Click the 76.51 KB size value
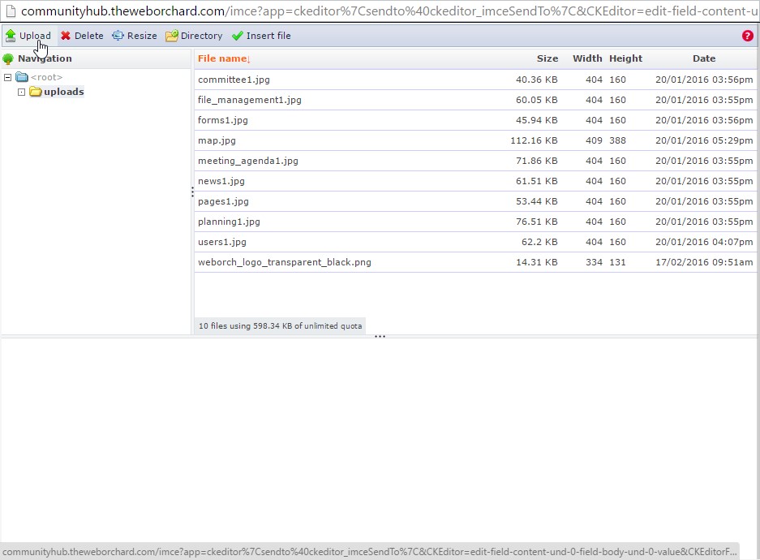Image resolution: width=760 pixels, height=560 pixels. point(537,222)
